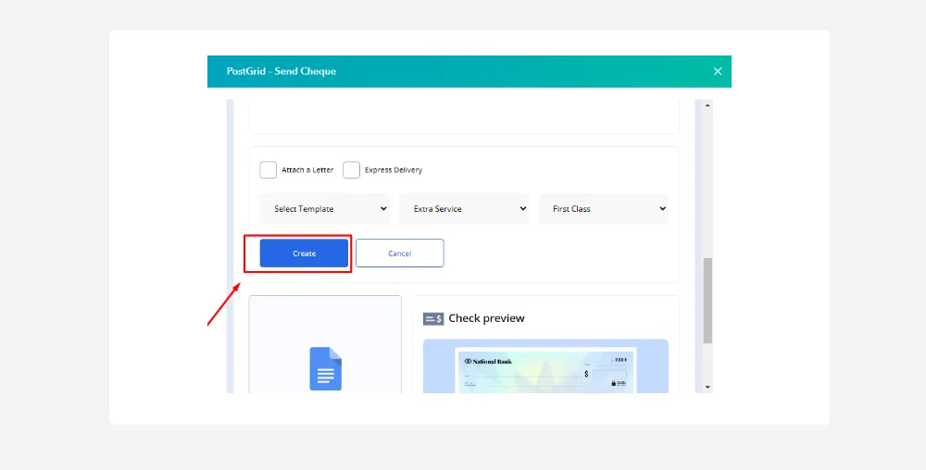Tick the Express Delivery checkbox

[x=351, y=170]
